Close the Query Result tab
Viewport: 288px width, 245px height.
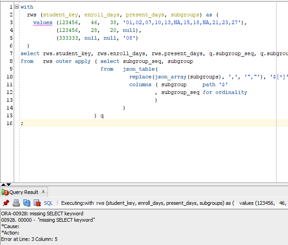point(43,192)
